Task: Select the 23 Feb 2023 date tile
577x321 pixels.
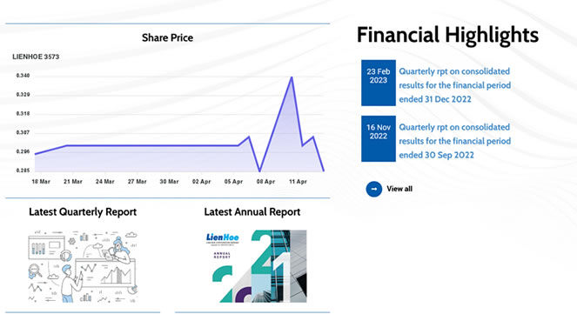Action: [379, 84]
